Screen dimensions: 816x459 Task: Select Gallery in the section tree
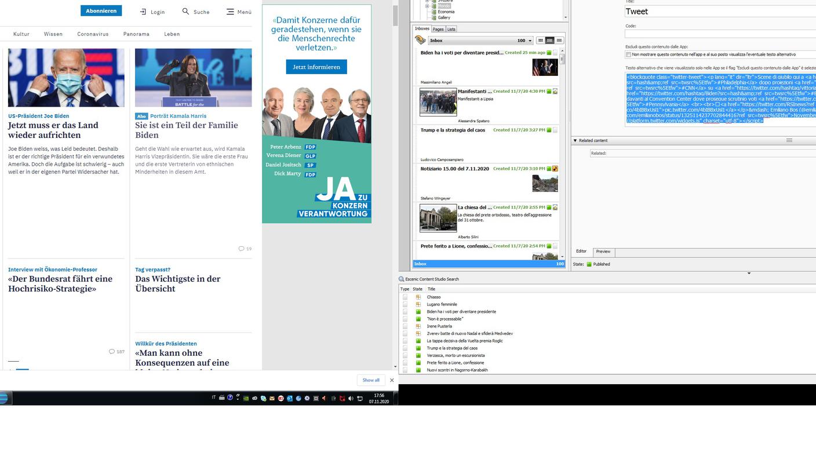(444, 18)
